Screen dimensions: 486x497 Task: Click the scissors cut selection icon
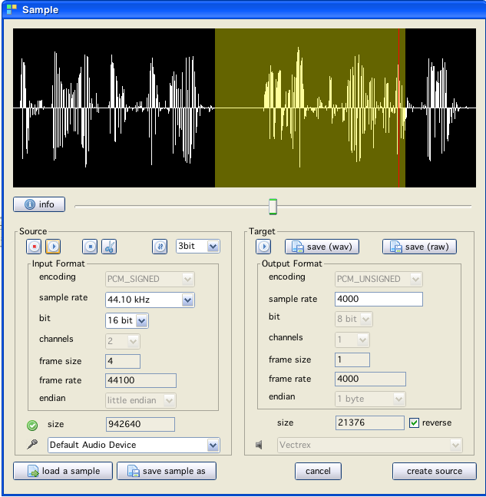pyautogui.click(x=109, y=247)
